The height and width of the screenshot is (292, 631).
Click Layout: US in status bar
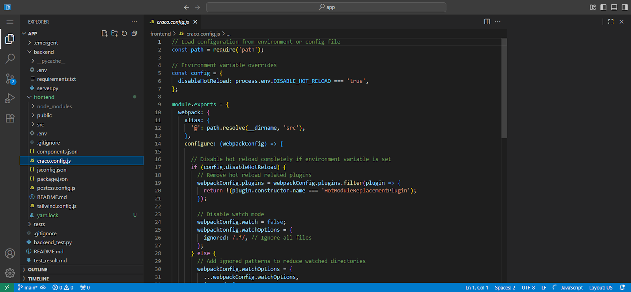click(x=601, y=288)
